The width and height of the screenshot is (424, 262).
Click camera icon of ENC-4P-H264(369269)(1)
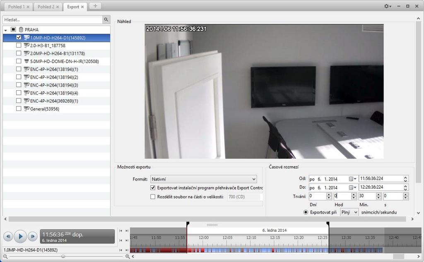point(26,101)
